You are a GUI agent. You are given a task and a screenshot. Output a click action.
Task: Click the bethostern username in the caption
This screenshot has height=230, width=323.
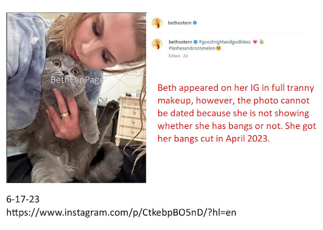(x=180, y=42)
